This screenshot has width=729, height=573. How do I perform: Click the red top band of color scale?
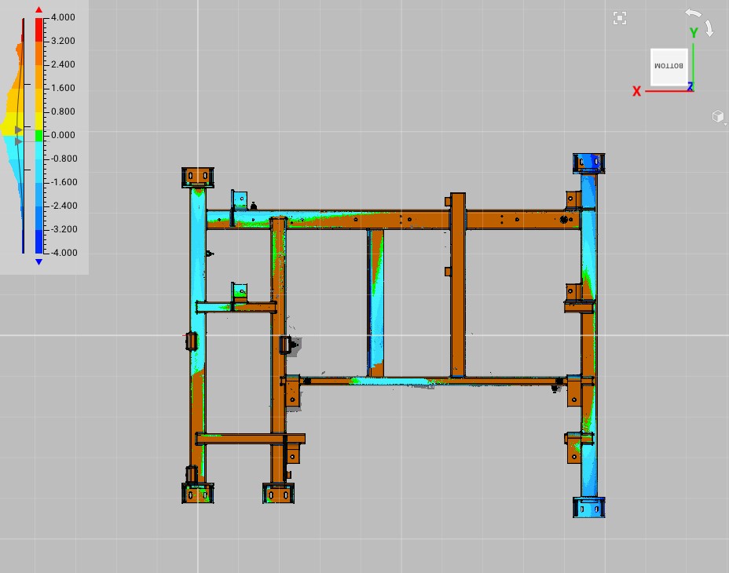tap(39, 29)
